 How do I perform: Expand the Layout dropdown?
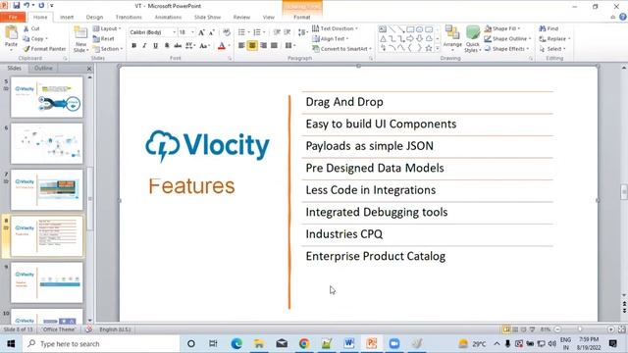tap(107, 28)
